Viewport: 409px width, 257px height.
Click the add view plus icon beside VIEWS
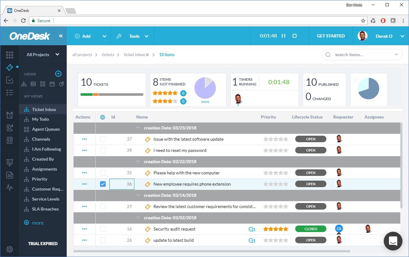click(58, 74)
